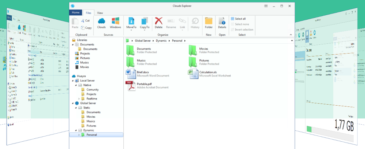Expand the Realtime folder node
The width and height of the screenshot is (365, 149).
pyautogui.click(x=79, y=99)
